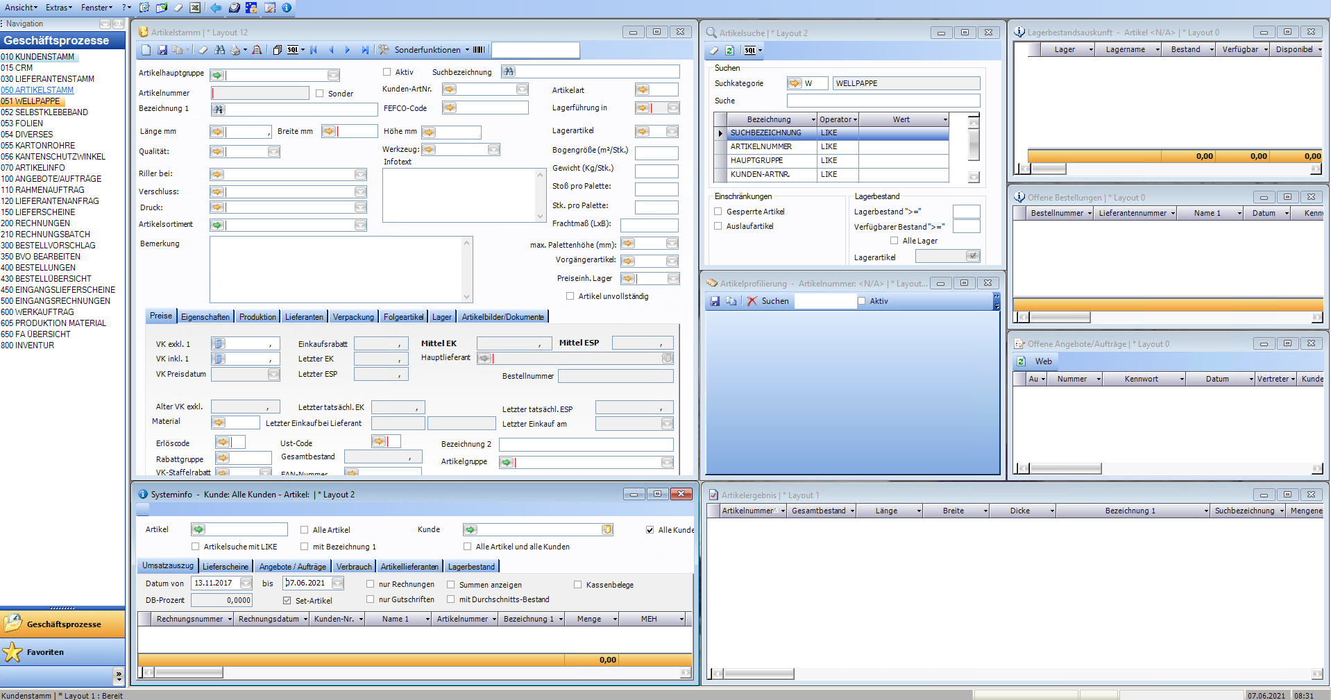Open 010 KUNDENSTAMM in navigation
The height and width of the screenshot is (700, 1331).
coord(37,57)
